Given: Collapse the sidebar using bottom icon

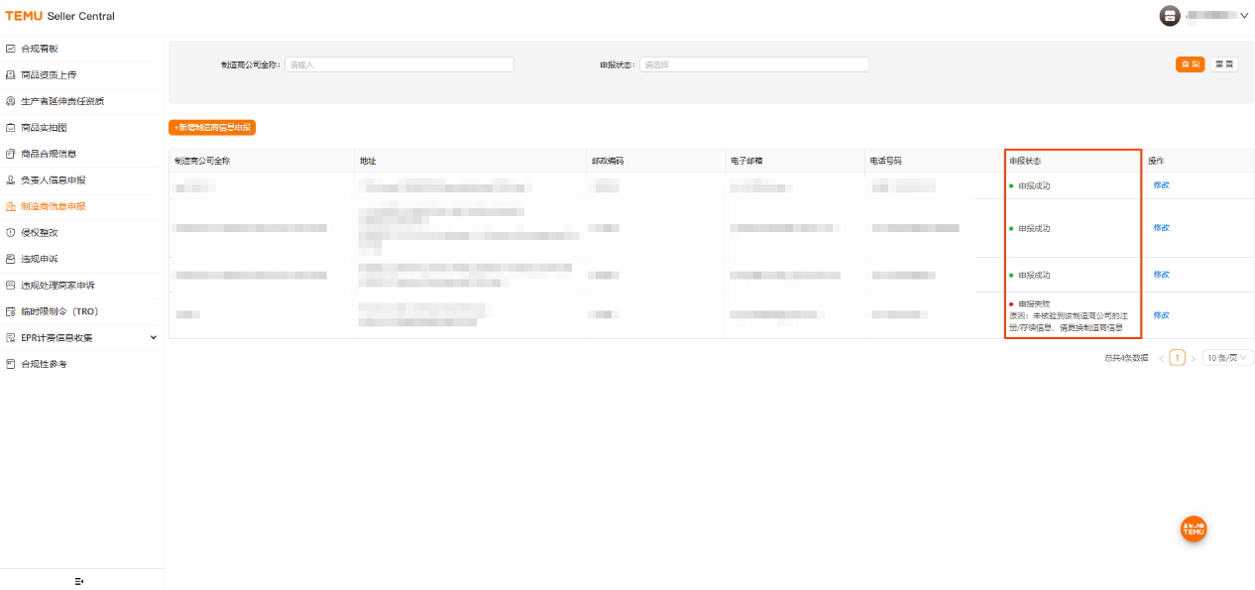Looking at the screenshot, I should coord(79,581).
